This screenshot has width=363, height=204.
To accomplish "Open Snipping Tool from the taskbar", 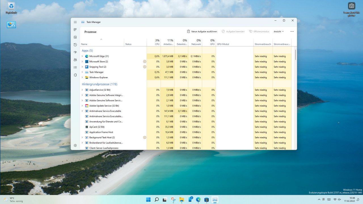I will (173, 199).
